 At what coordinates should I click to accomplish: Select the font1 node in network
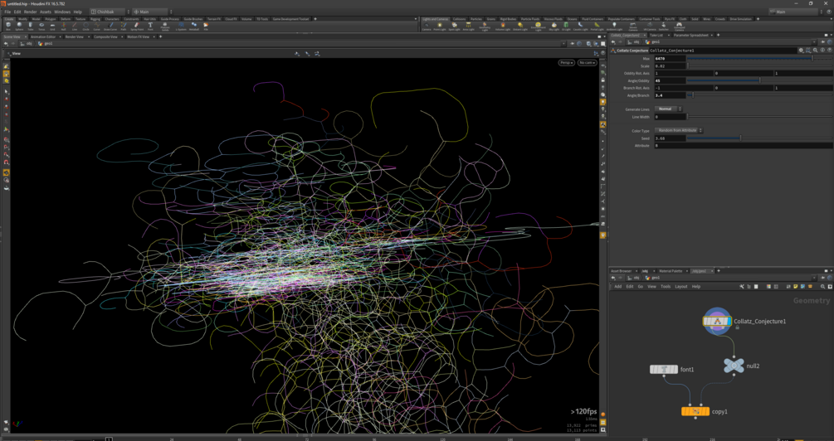[x=664, y=369]
